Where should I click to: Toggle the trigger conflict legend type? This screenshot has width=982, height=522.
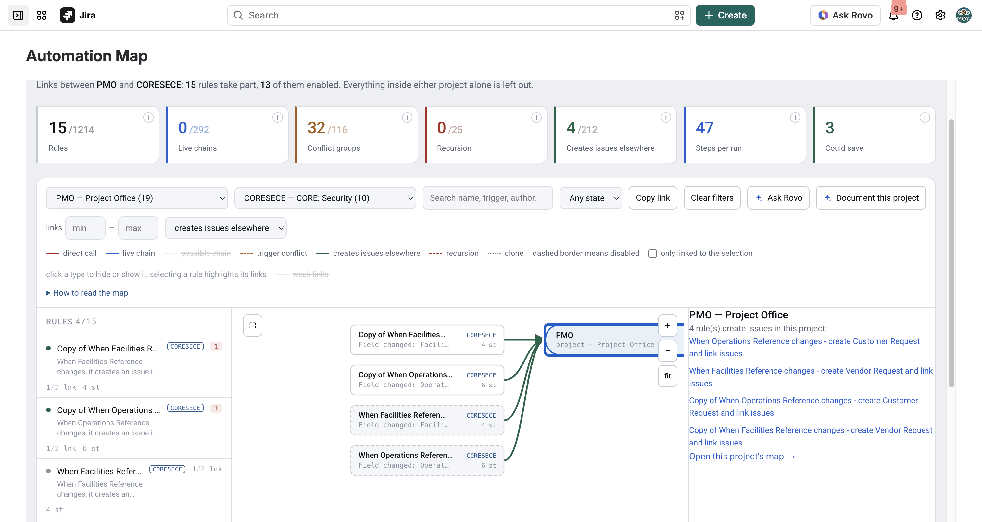point(273,253)
